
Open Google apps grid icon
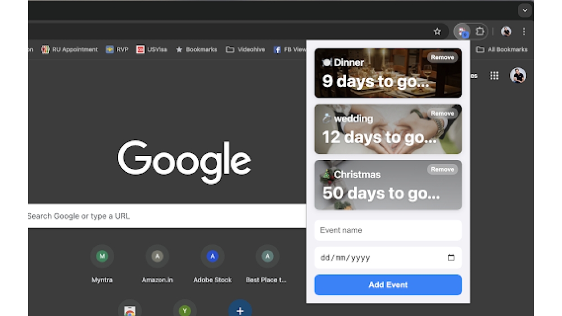494,76
